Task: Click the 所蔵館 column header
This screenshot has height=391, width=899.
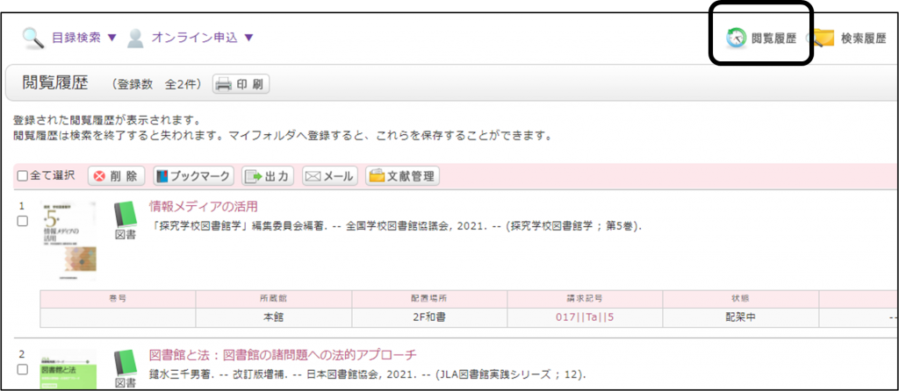Action: [274, 299]
